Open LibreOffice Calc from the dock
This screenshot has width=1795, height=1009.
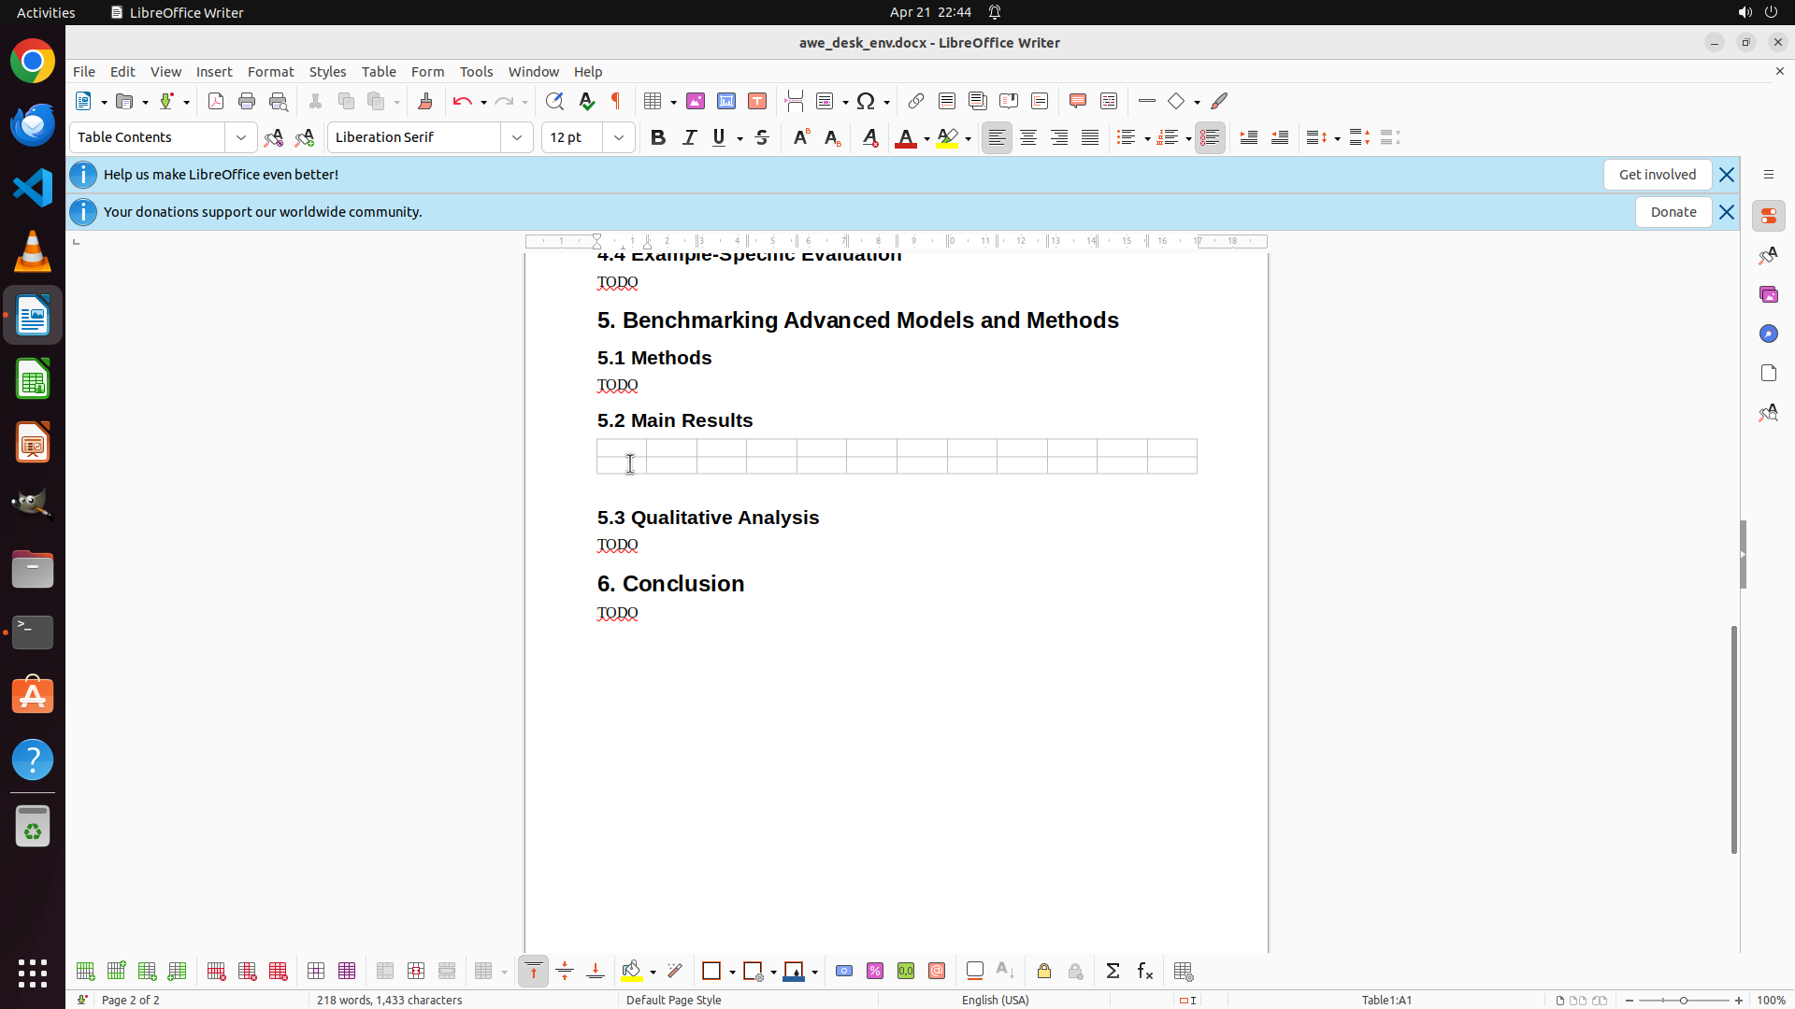33,379
